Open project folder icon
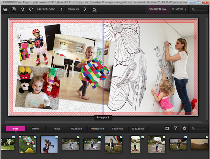Image resolution: width=210 pixels, height=159 pixels. pos(5,9)
